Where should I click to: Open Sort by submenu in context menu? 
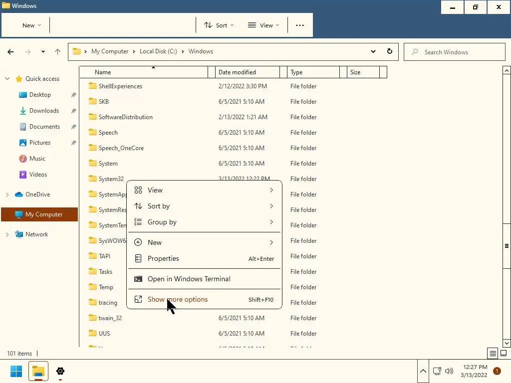[x=204, y=206]
